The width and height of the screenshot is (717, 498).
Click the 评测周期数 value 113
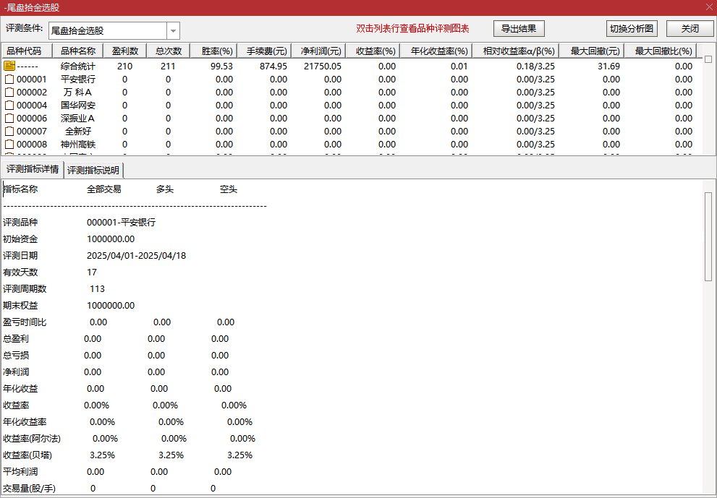point(97,288)
